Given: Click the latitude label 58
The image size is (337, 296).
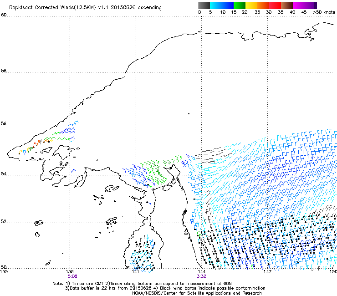Looking at the screenshot, I should coord(4,71).
